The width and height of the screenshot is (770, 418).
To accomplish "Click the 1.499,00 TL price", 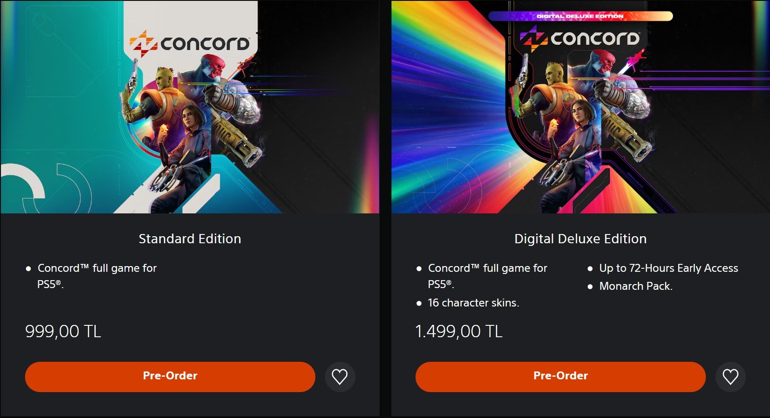I will click(459, 332).
